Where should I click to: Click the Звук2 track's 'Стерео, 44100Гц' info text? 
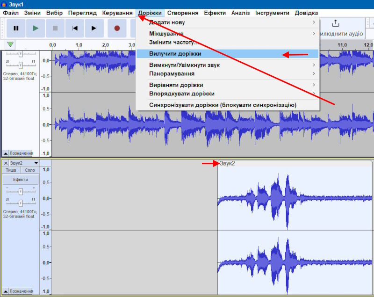click(x=20, y=211)
